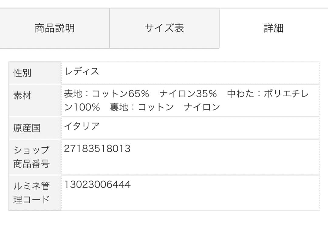Image resolution: width=328 pixels, height=237 pixels.
Task: Click the ショップ商品番号 row label
Action: [x=31, y=157]
